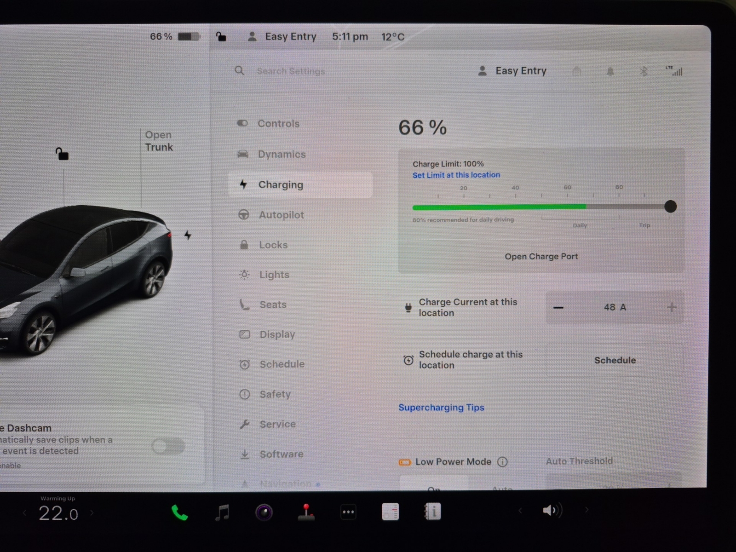This screenshot has height=552, width=736.
Task: Open the Display settings menu item
Action: pyautogui.click(x=277, y=334)
